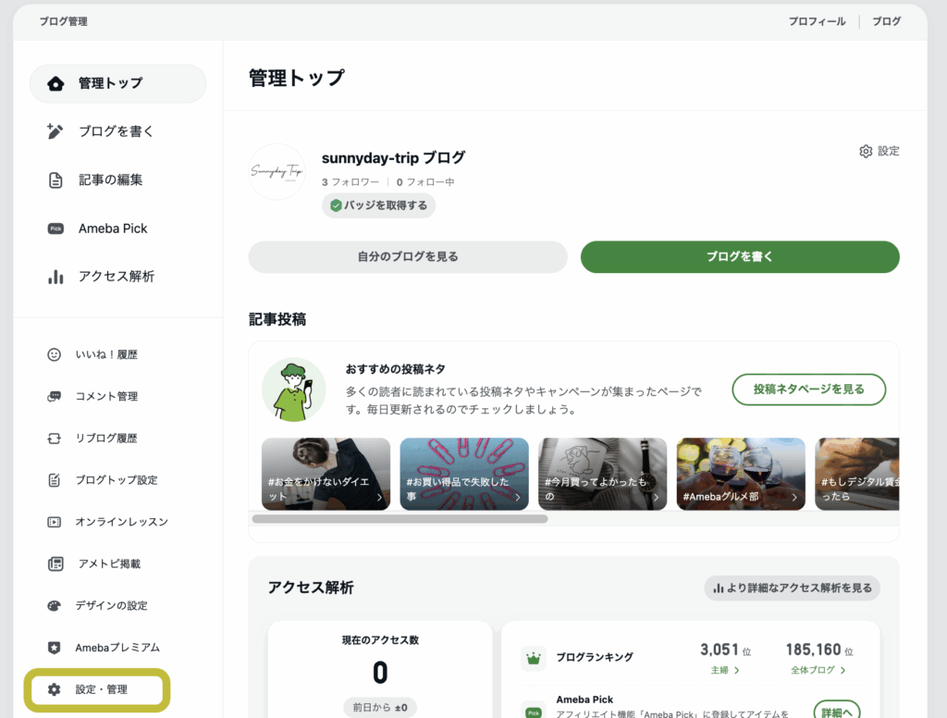Click the crown icon beside ブログランキング
947x718 pixels.
[x=534, y=658]
